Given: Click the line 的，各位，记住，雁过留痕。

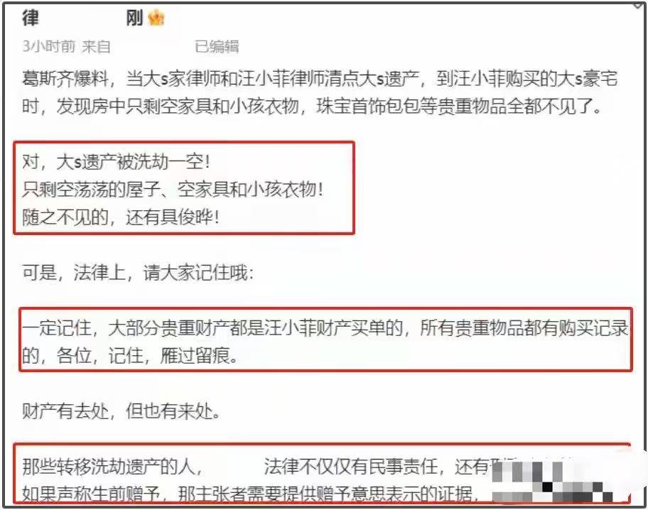Looking at the screenshot, I should (x=130, y=355).
